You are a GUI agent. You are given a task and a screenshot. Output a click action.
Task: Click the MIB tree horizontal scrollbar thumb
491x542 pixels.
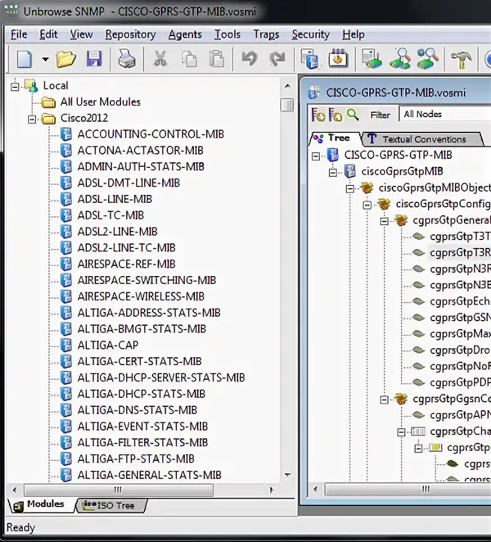(408, 489)
